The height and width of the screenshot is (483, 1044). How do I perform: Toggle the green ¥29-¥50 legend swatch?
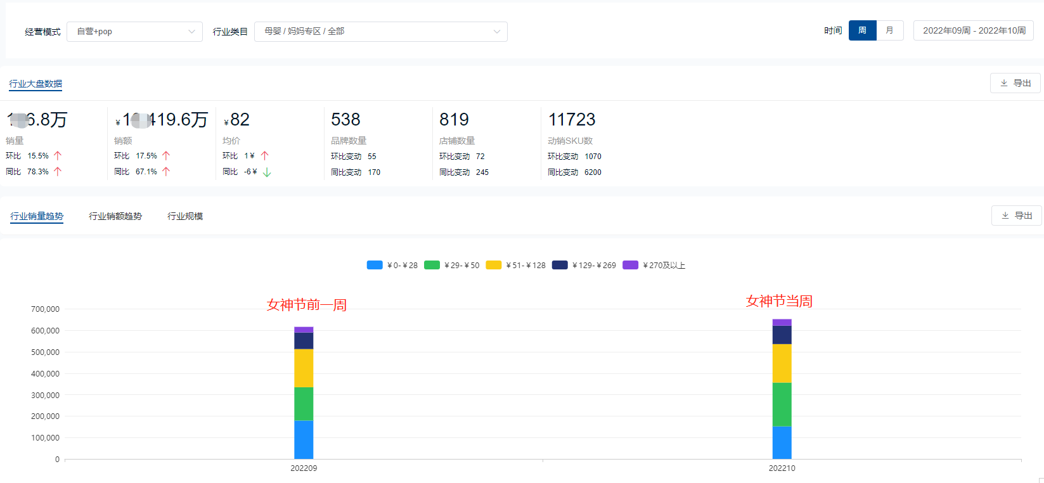pos(432,265)
